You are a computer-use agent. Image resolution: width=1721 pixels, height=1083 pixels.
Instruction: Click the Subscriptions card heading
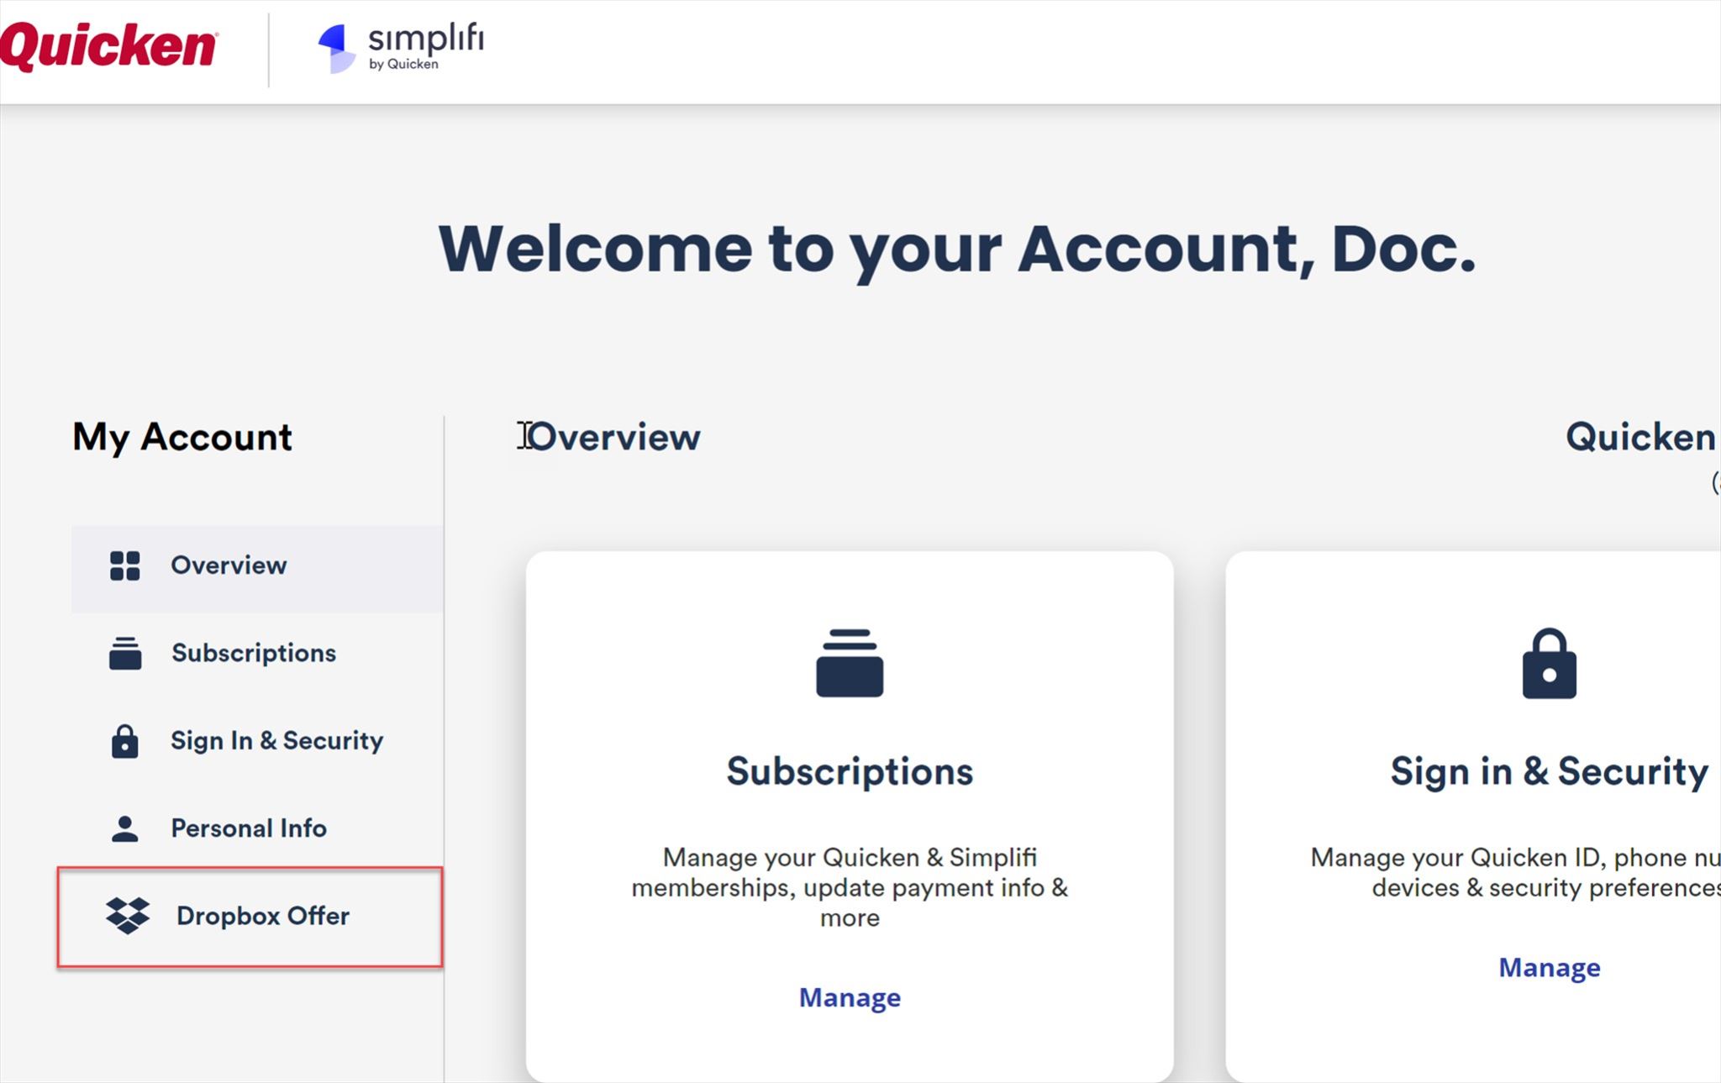point(849,771)
